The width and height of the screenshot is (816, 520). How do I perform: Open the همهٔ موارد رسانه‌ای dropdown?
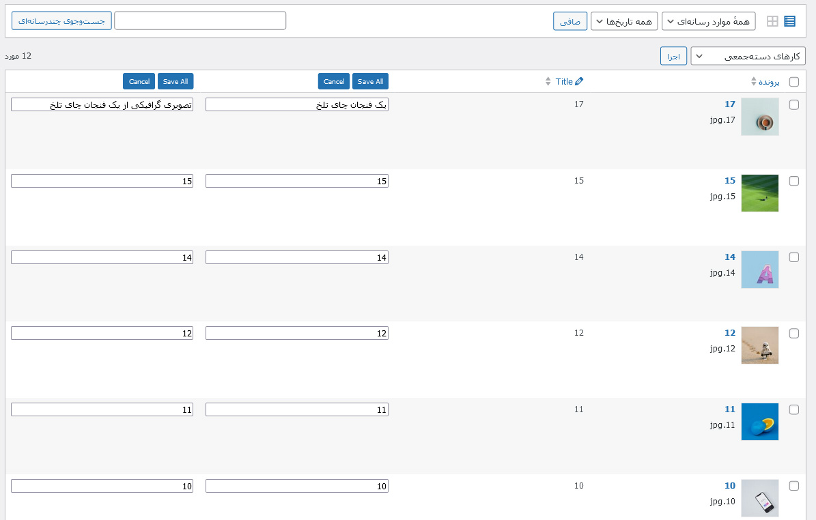709,21
